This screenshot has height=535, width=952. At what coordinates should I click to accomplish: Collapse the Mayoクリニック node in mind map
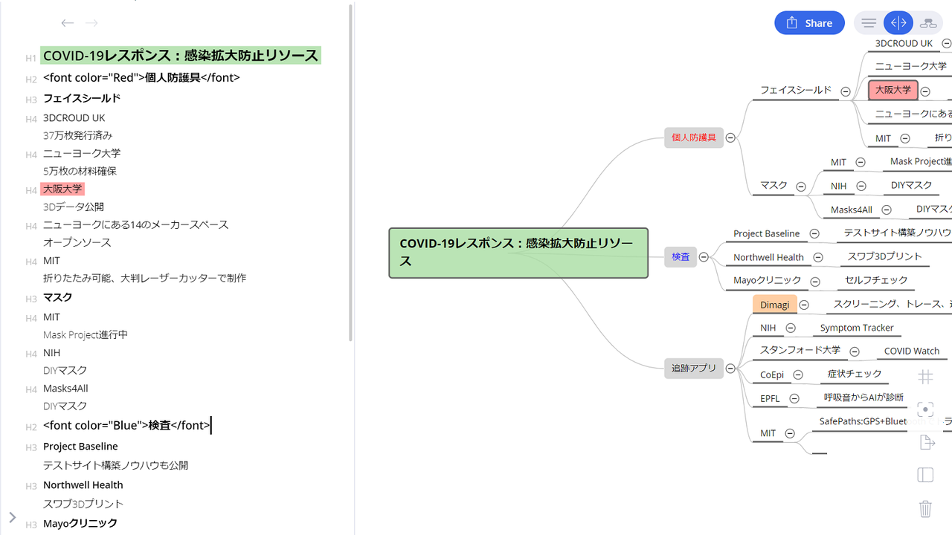[x=815, y=282]
